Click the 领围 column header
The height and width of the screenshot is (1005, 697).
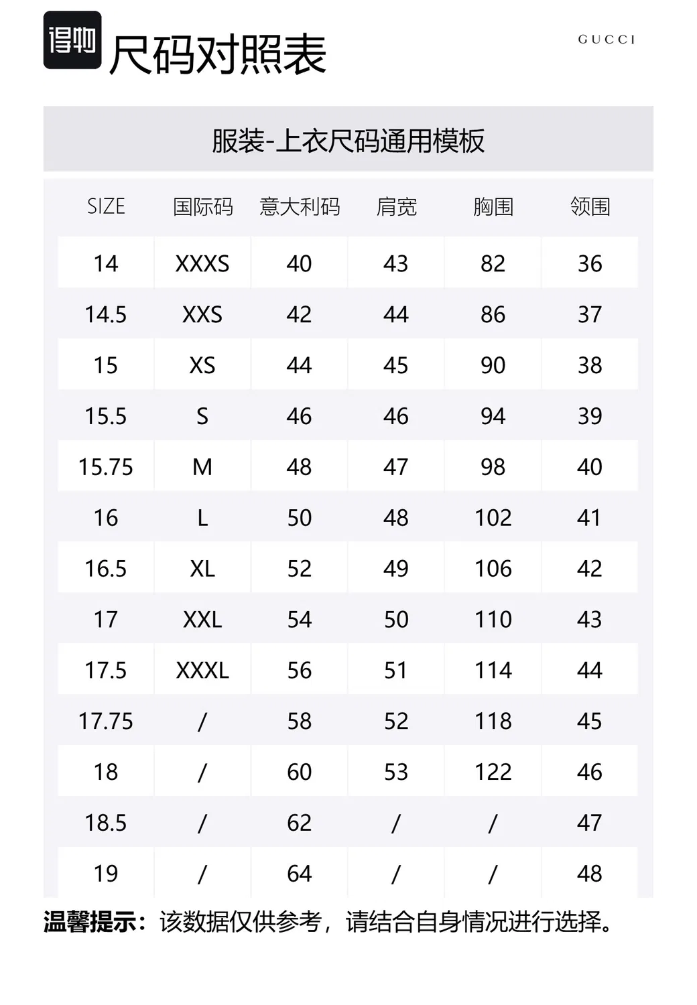590,206
